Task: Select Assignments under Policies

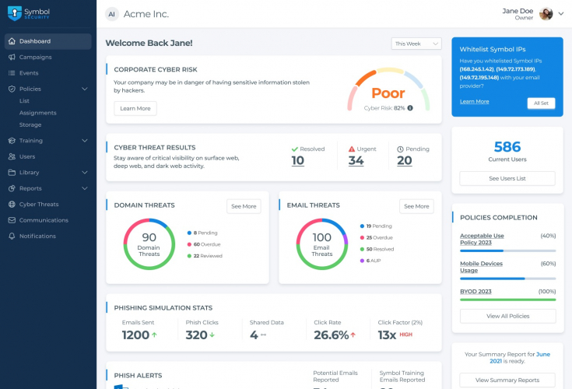Action: [x=38, y=113]
